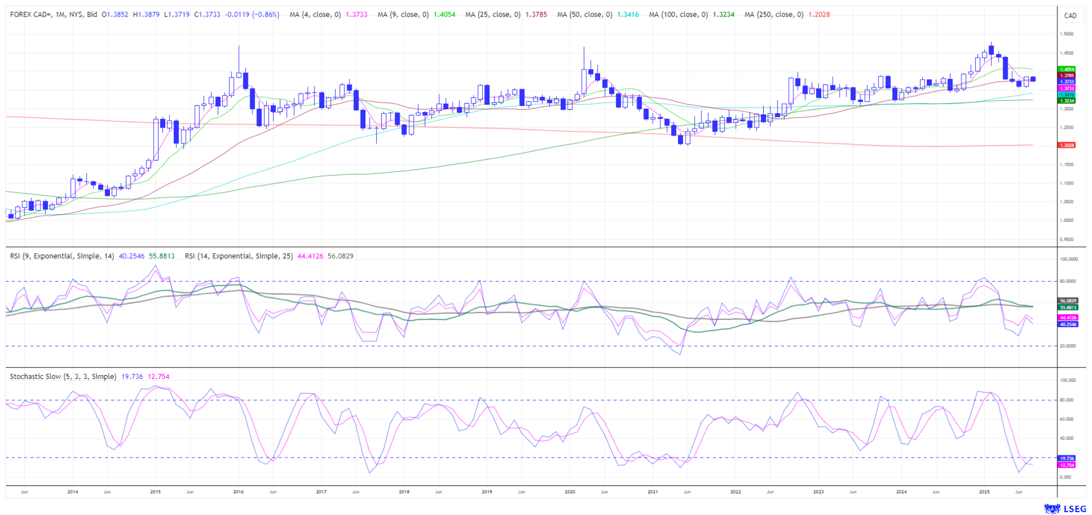
Task: Select the FOREX CAD= symbol title
Action: (53, 15)
